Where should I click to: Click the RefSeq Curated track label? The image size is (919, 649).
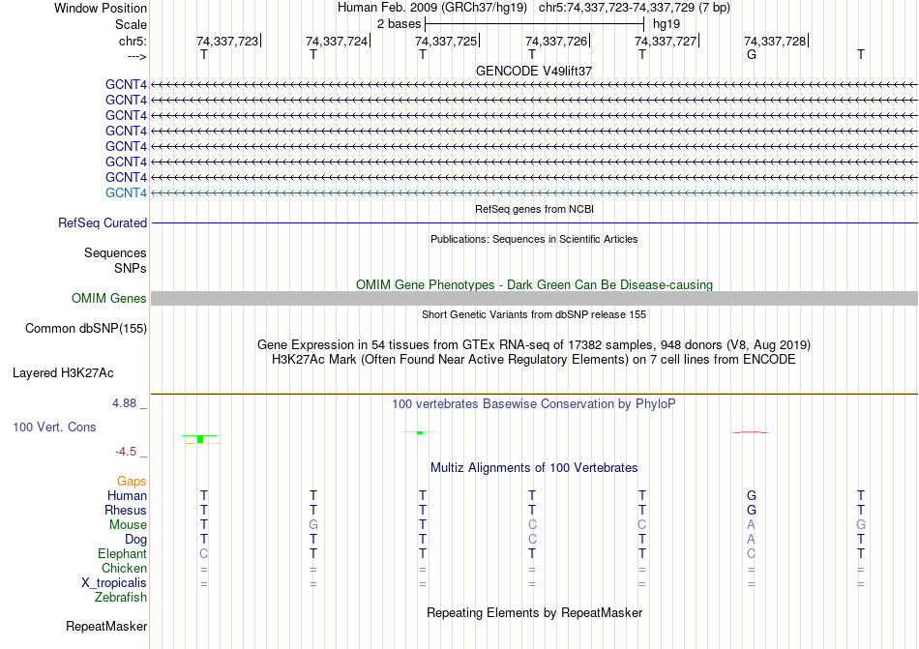[x=103, y=223]
